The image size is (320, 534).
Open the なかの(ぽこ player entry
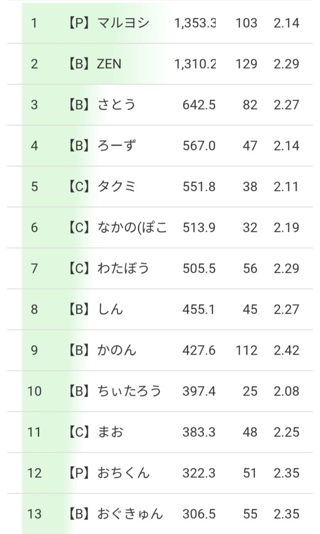(x=132, y=227)
